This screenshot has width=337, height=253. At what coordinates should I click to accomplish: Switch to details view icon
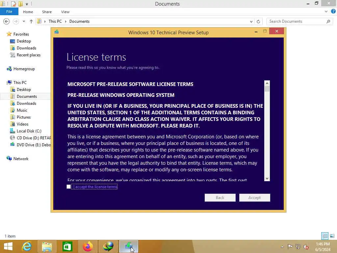click(325, 236)
